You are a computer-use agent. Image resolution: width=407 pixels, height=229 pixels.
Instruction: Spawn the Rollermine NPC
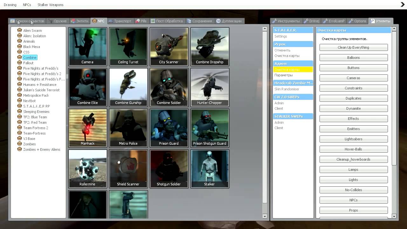(87, 169)
